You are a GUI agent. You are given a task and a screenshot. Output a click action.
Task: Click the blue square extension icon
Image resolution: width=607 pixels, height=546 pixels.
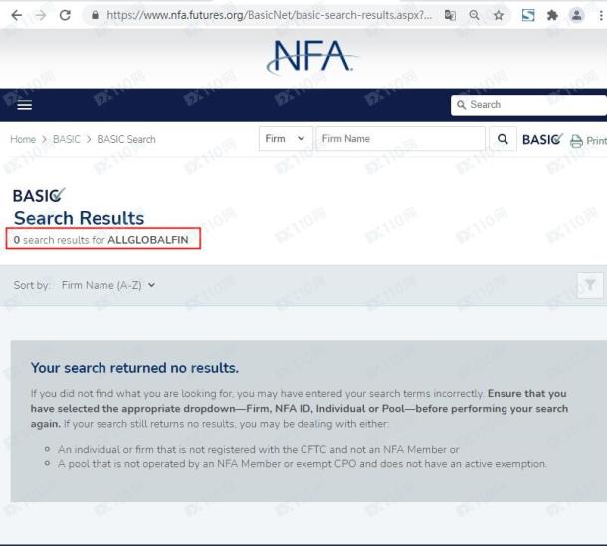pyautogui.click(x=528, y=16)
